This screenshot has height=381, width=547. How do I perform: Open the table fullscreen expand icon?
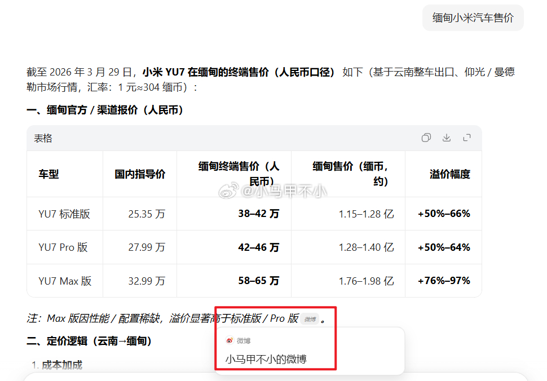tap(466, 137)
